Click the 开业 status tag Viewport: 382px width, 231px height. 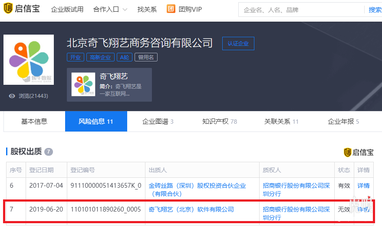(76, 58)
